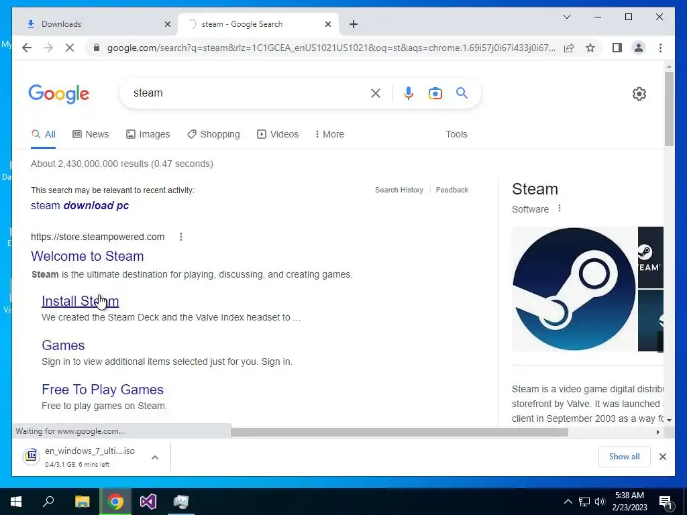
Task: Click the horizontal scrollbar thumb
Action: pos(400,433)
